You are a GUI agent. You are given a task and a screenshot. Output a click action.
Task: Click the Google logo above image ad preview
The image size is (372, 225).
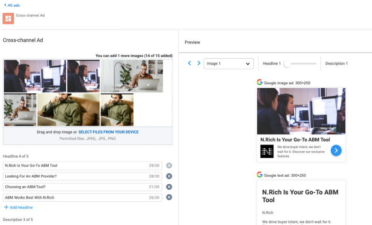[260, 82]
